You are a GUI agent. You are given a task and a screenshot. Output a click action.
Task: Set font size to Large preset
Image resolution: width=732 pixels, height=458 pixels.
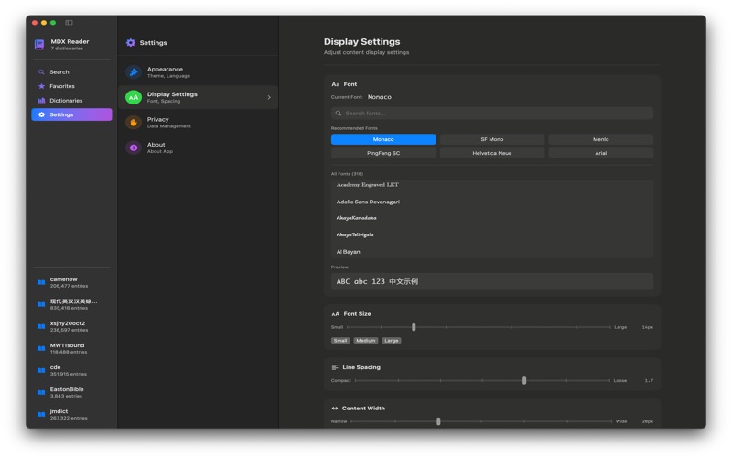coord(392,340)
